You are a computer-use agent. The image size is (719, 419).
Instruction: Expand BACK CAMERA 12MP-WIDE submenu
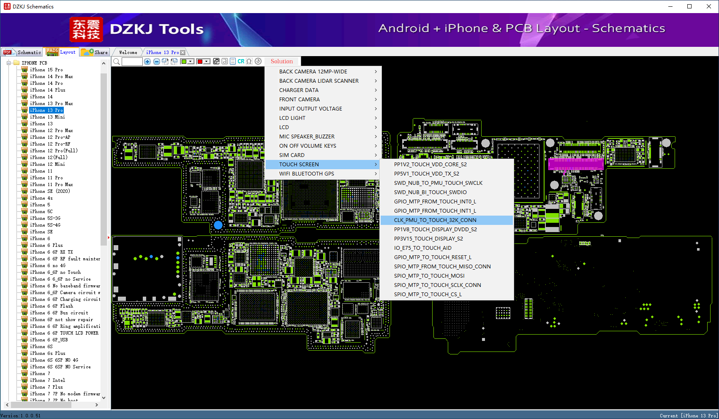pyautogui.click(x=324, y=72)
